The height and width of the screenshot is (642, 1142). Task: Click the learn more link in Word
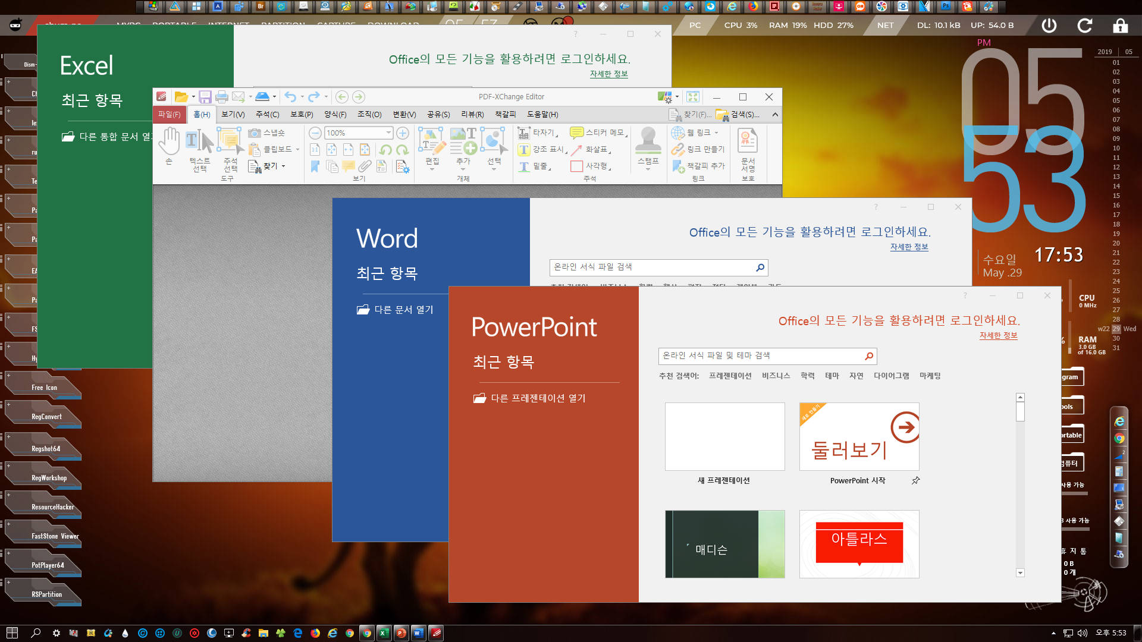pos(909,247)
